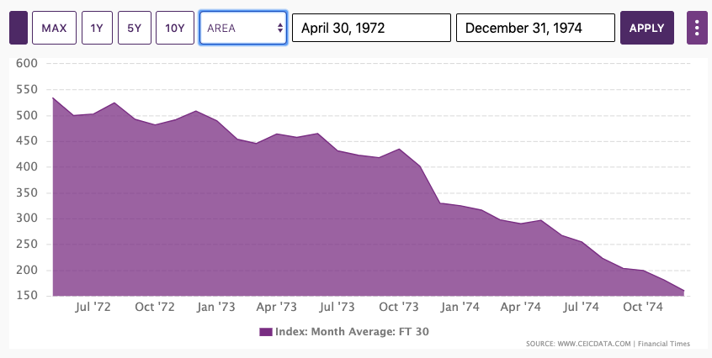Switch to the 5Y range
712x358 pixels.
click(x=135, y=28)
